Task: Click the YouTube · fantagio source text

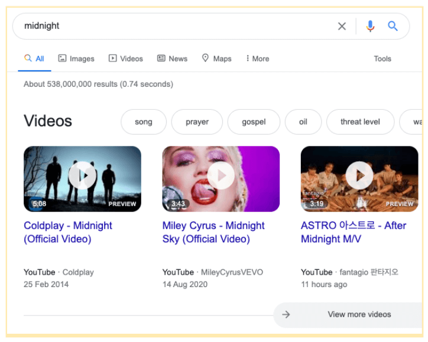Action: (x=349, y=272)
